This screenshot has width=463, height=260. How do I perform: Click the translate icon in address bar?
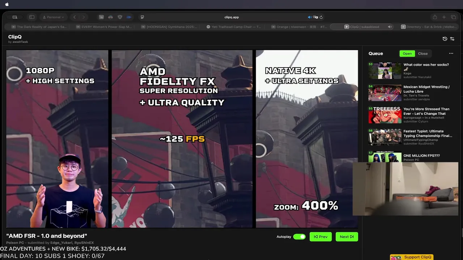coord(315,17)
